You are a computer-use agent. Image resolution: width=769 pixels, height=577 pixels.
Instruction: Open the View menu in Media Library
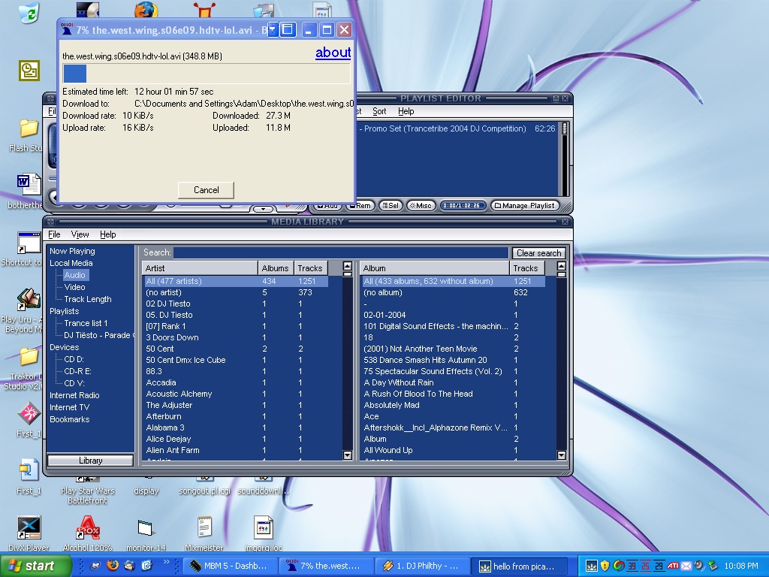[x=80, y=234]
